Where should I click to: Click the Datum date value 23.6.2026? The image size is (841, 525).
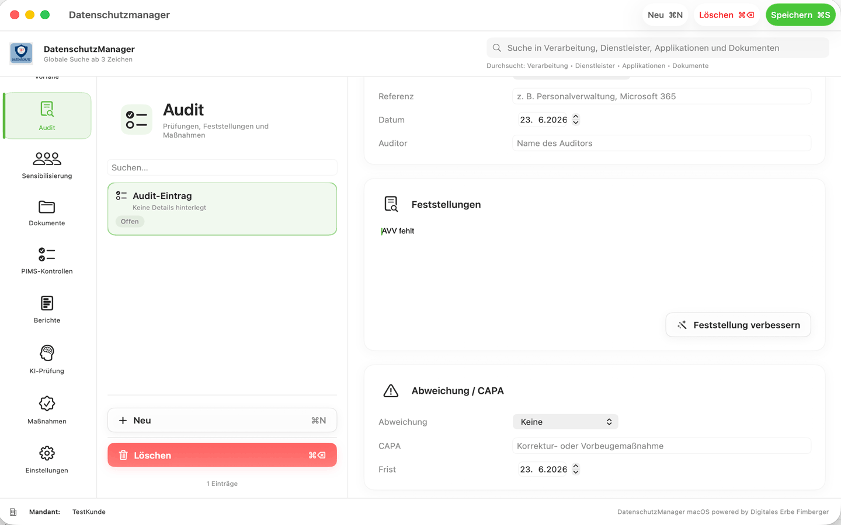(x=543, y=120)
